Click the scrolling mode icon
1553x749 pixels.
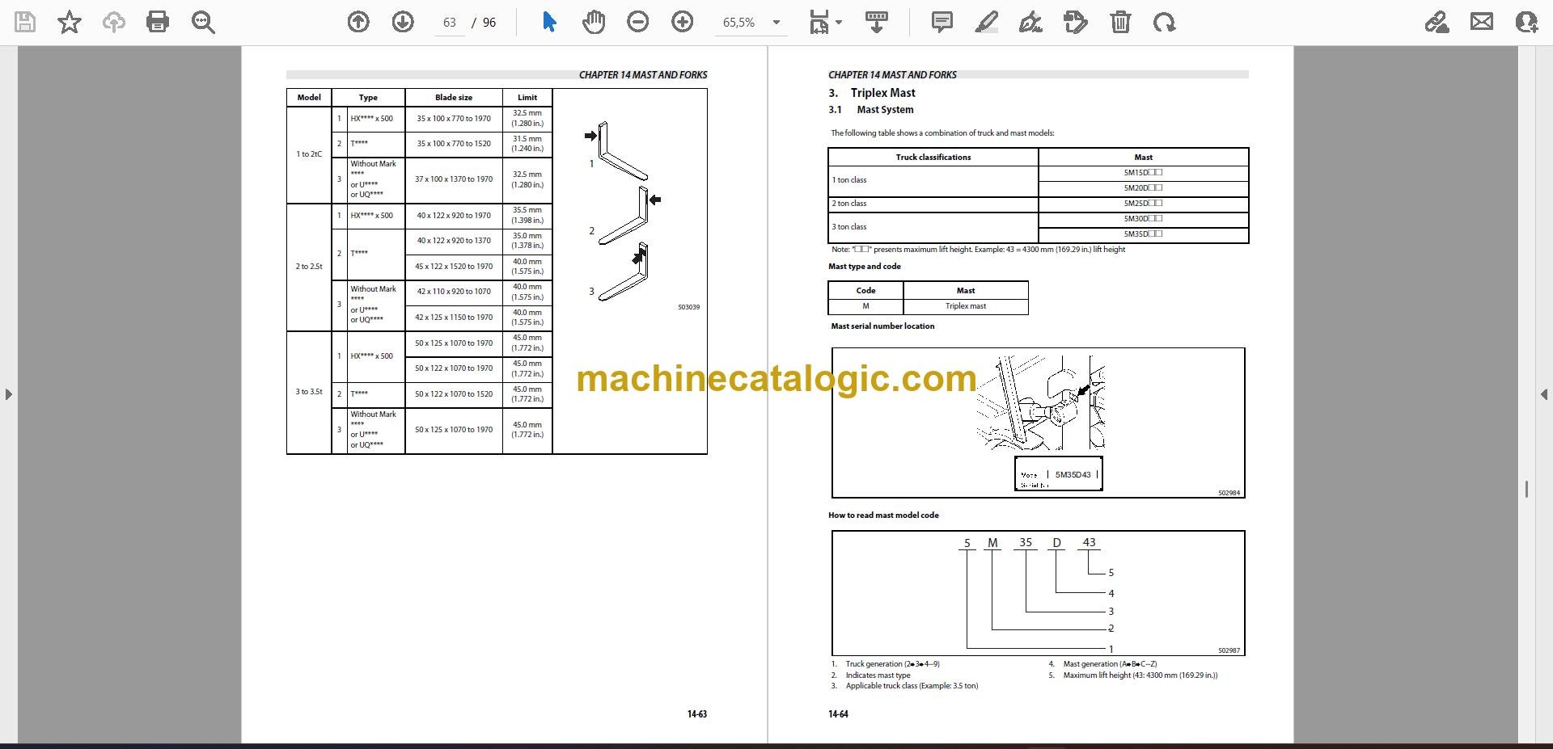coord(876,22)
